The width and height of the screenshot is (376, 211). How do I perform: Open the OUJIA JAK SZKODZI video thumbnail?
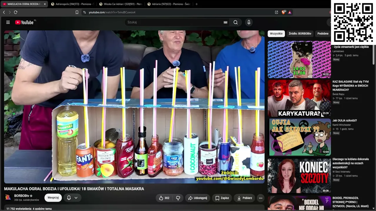pos(299,137)
